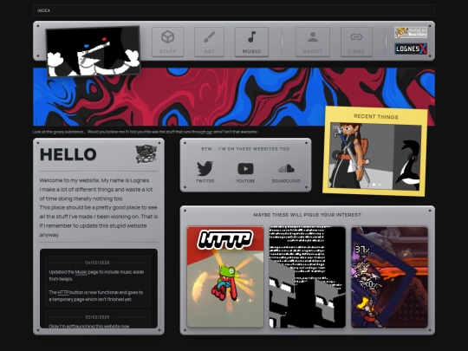
Task: Open the black bird image in Recent Things
Action: (407, 158)
